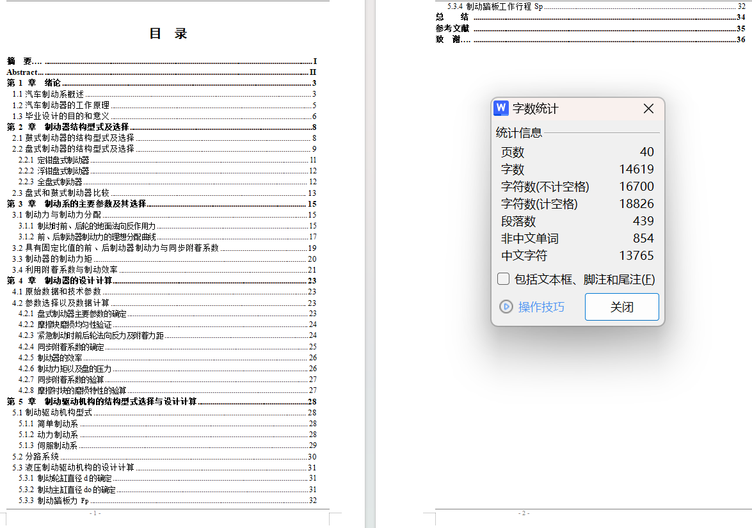Image resolution: width=752 pixels, height=528 pixels.
Task: Jump to 第1章 绪论 entry
Action: 162,83
